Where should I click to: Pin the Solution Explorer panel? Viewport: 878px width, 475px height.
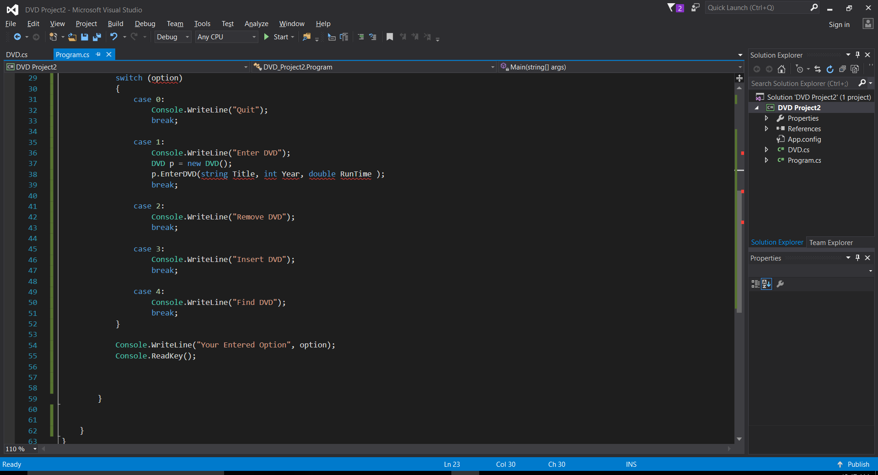tap(858, 54)
